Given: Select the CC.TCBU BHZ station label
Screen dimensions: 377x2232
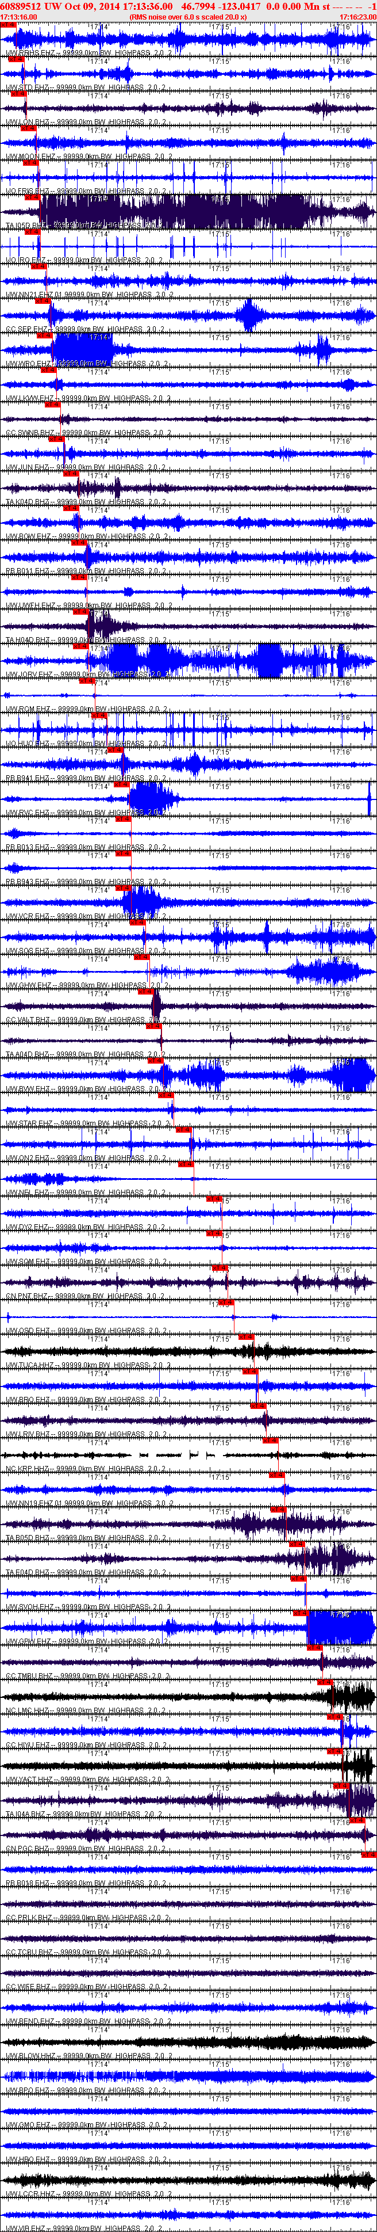Looking at the screenshot, I should 88,1953.
